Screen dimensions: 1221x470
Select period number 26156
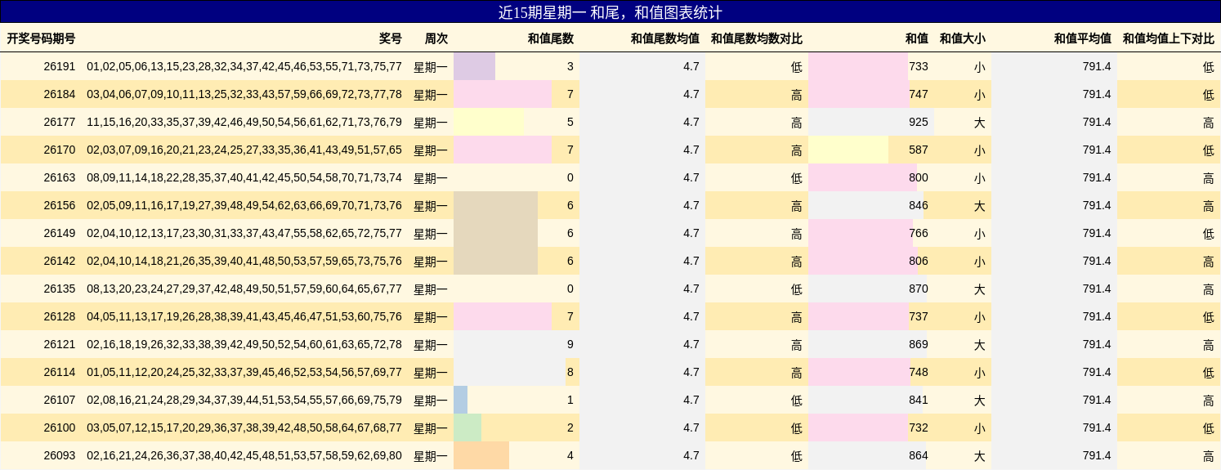point(59,205)
